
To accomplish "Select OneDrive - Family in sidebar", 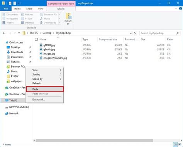I will (17, 88).
